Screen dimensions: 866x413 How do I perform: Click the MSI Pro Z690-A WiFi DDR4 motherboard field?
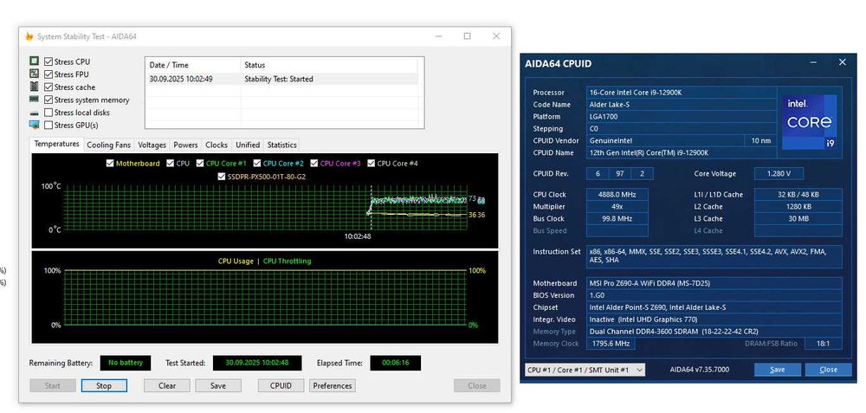[x=714, y=283]
